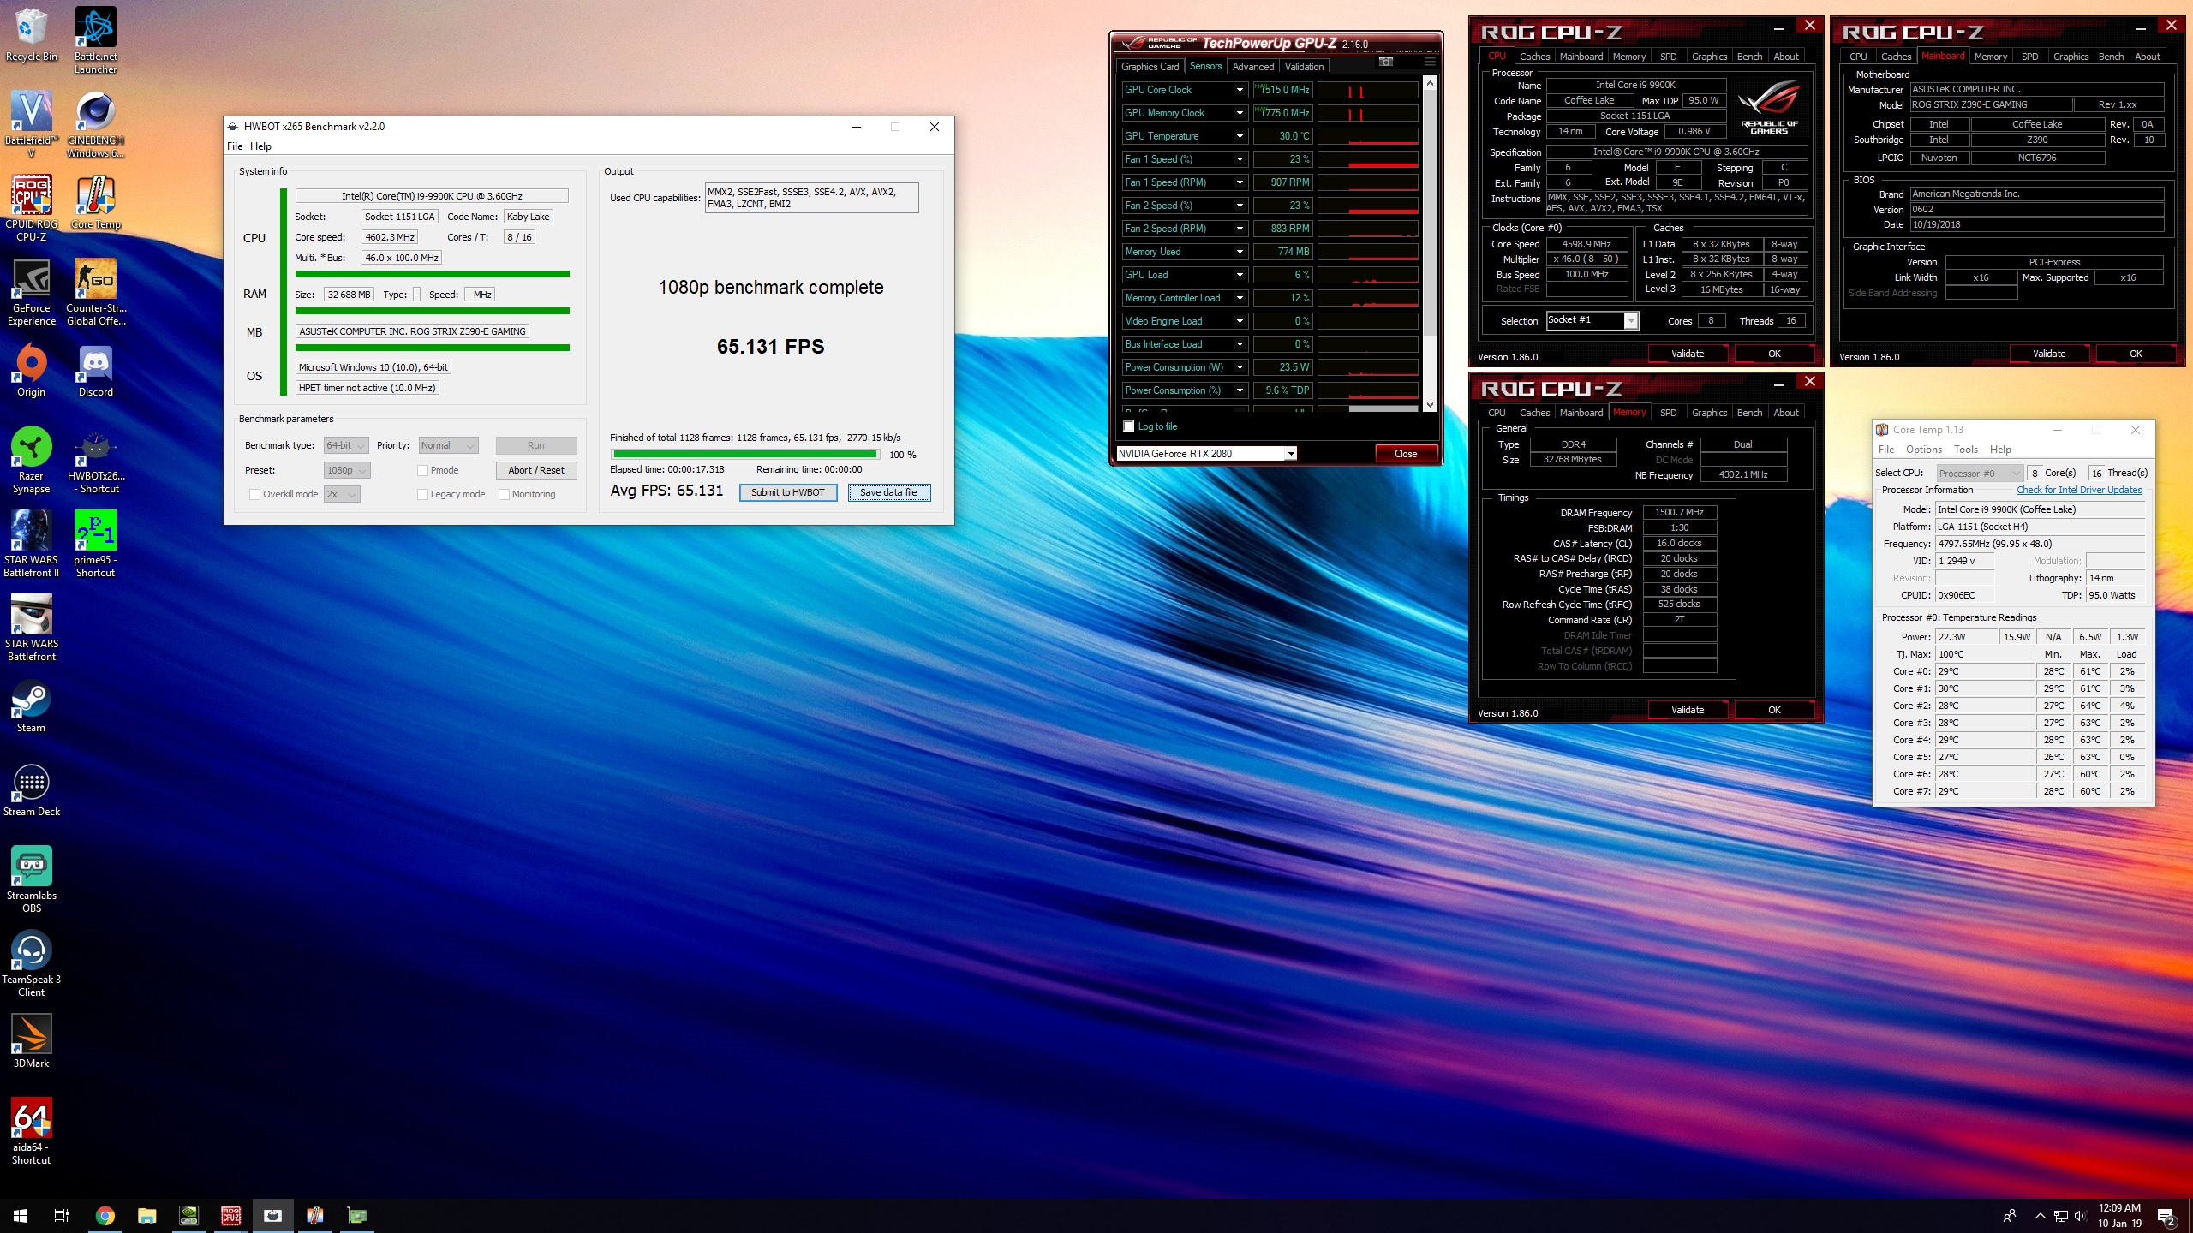Open the Options menu in Core Temp
The width and height of the screenshot is (2193, 1233).
(1924, 450)
